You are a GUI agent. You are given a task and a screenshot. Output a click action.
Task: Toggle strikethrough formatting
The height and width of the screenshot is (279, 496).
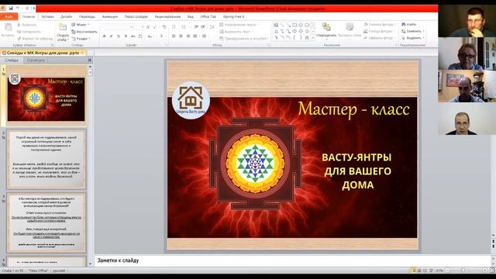coord(133,36)
